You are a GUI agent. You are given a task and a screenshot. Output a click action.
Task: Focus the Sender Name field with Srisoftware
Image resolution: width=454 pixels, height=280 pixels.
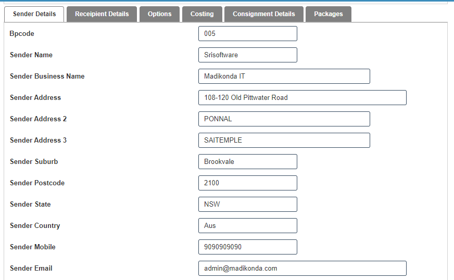[247, 55]
